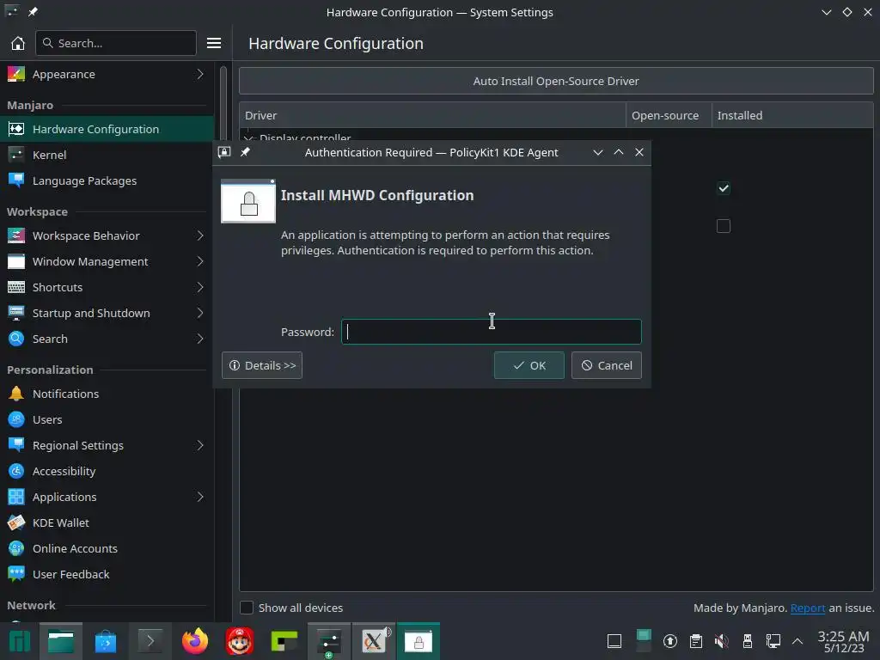Click the Search magnifier icon in sidebar
Image resolution: width=880 pixels, height=660 pixels.
coord(16,339)
